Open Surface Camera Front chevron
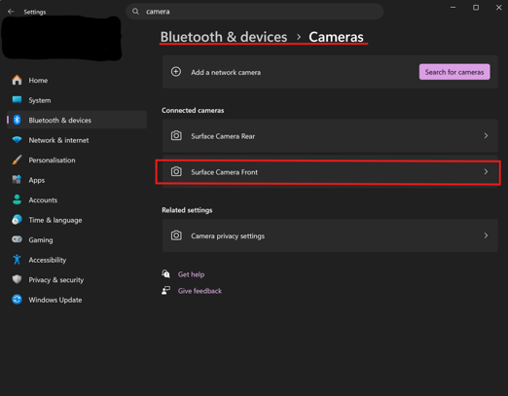508x396 pixels. pyautogui.click(x=486, y=172)
